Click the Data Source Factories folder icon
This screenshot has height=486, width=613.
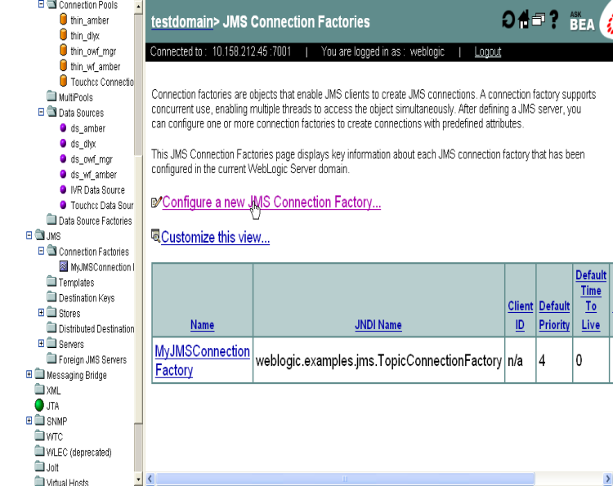pyautogui.click(x=51, y=219)
